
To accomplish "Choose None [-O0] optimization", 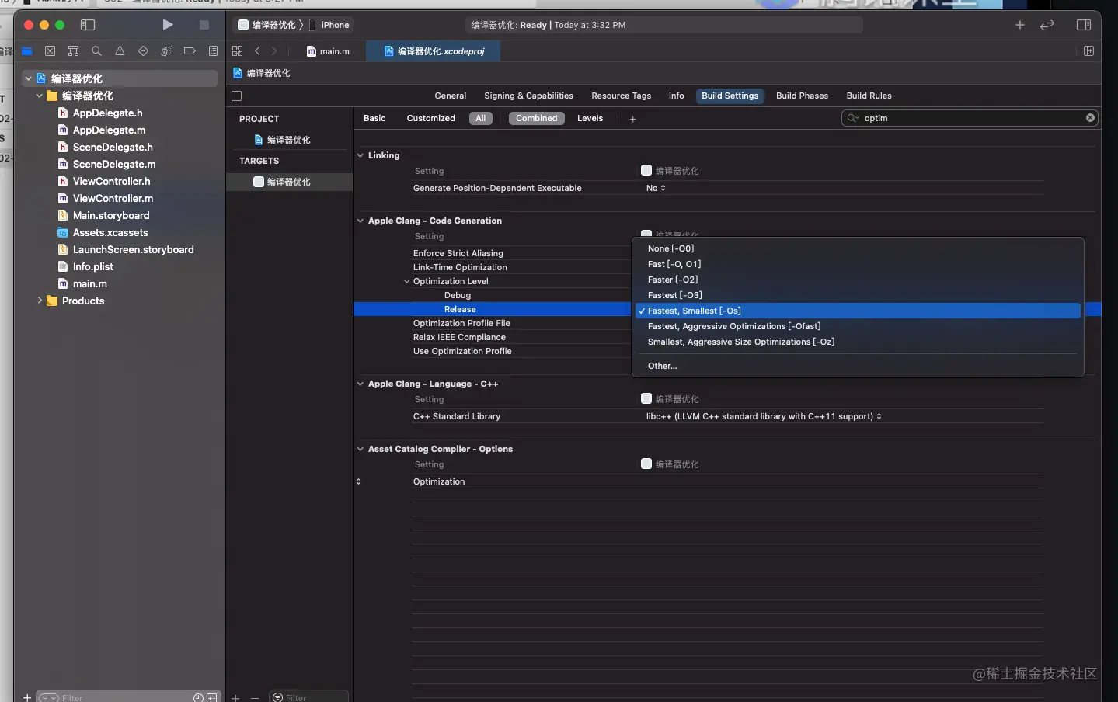I will point(858,248).
